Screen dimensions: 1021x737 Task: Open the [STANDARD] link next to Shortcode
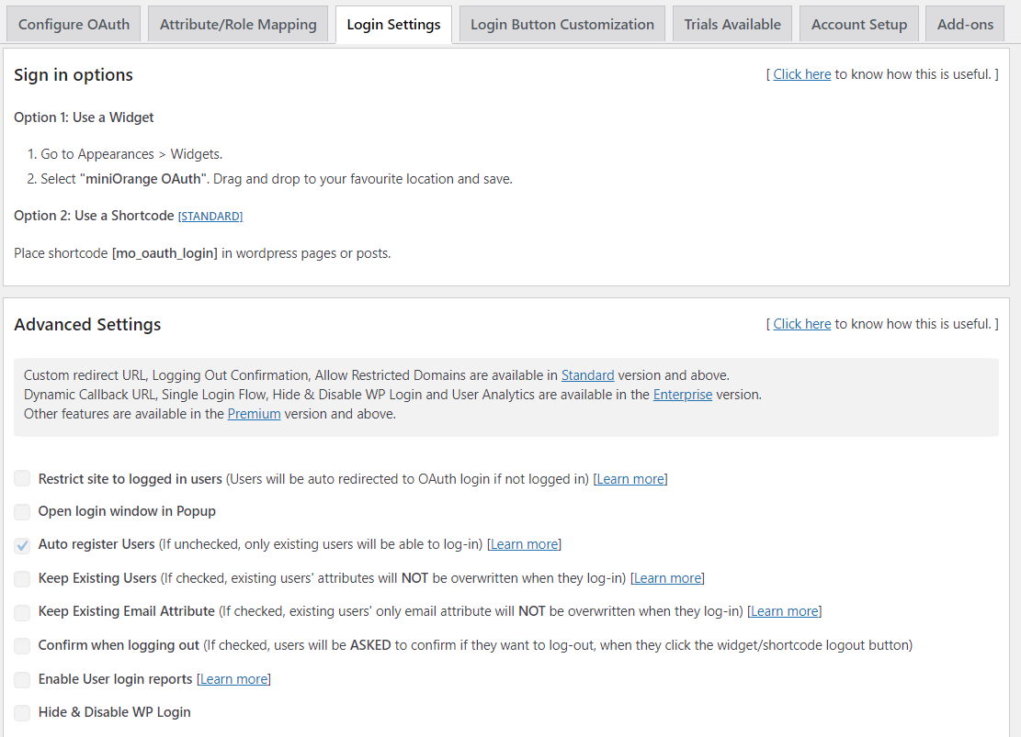(x=210, y=216)
